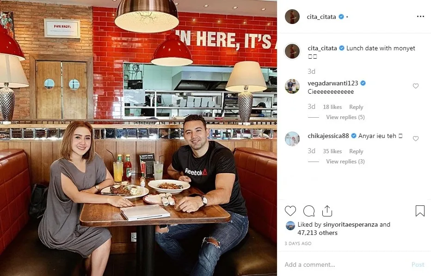Like vegadarwanti123's comment heart

pyautogui.click(x=416, y=86)
